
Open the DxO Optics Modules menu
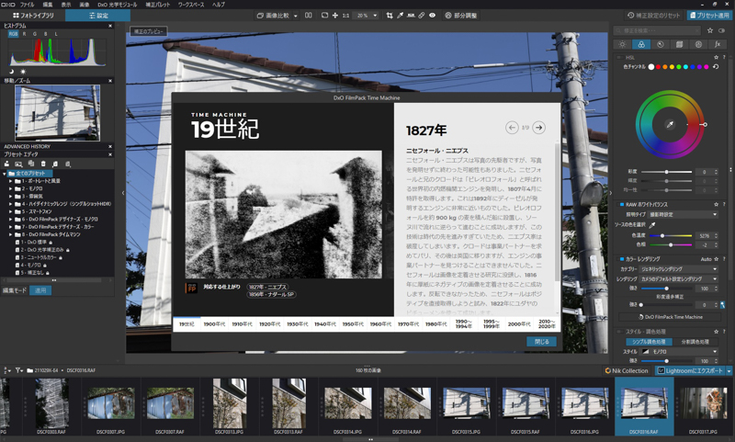pyautogui.click(x=118, y=5)
